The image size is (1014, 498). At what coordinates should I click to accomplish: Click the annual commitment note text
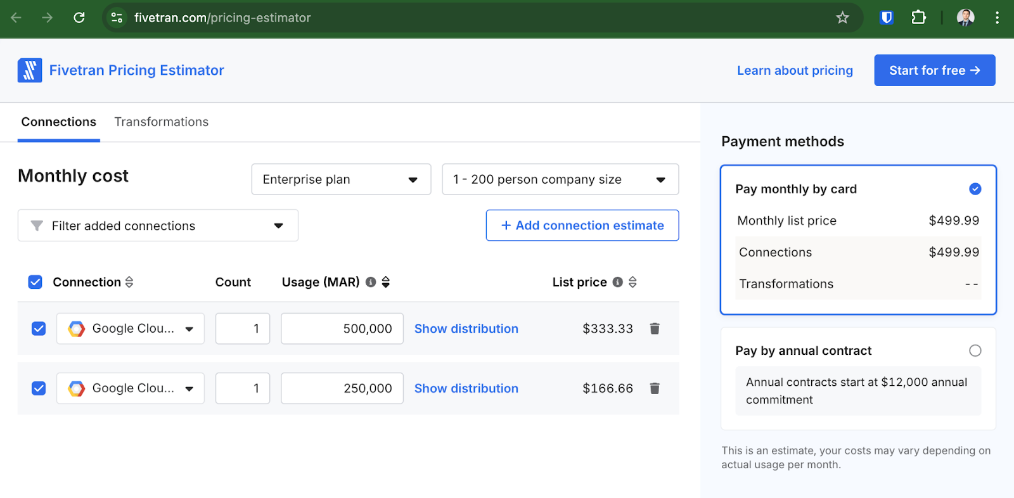[x=857, y=391]
